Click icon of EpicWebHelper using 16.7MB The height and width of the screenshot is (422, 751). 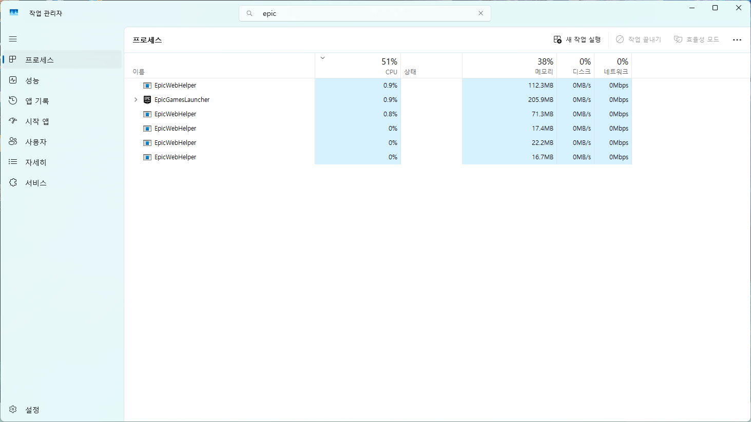[147, 157]
